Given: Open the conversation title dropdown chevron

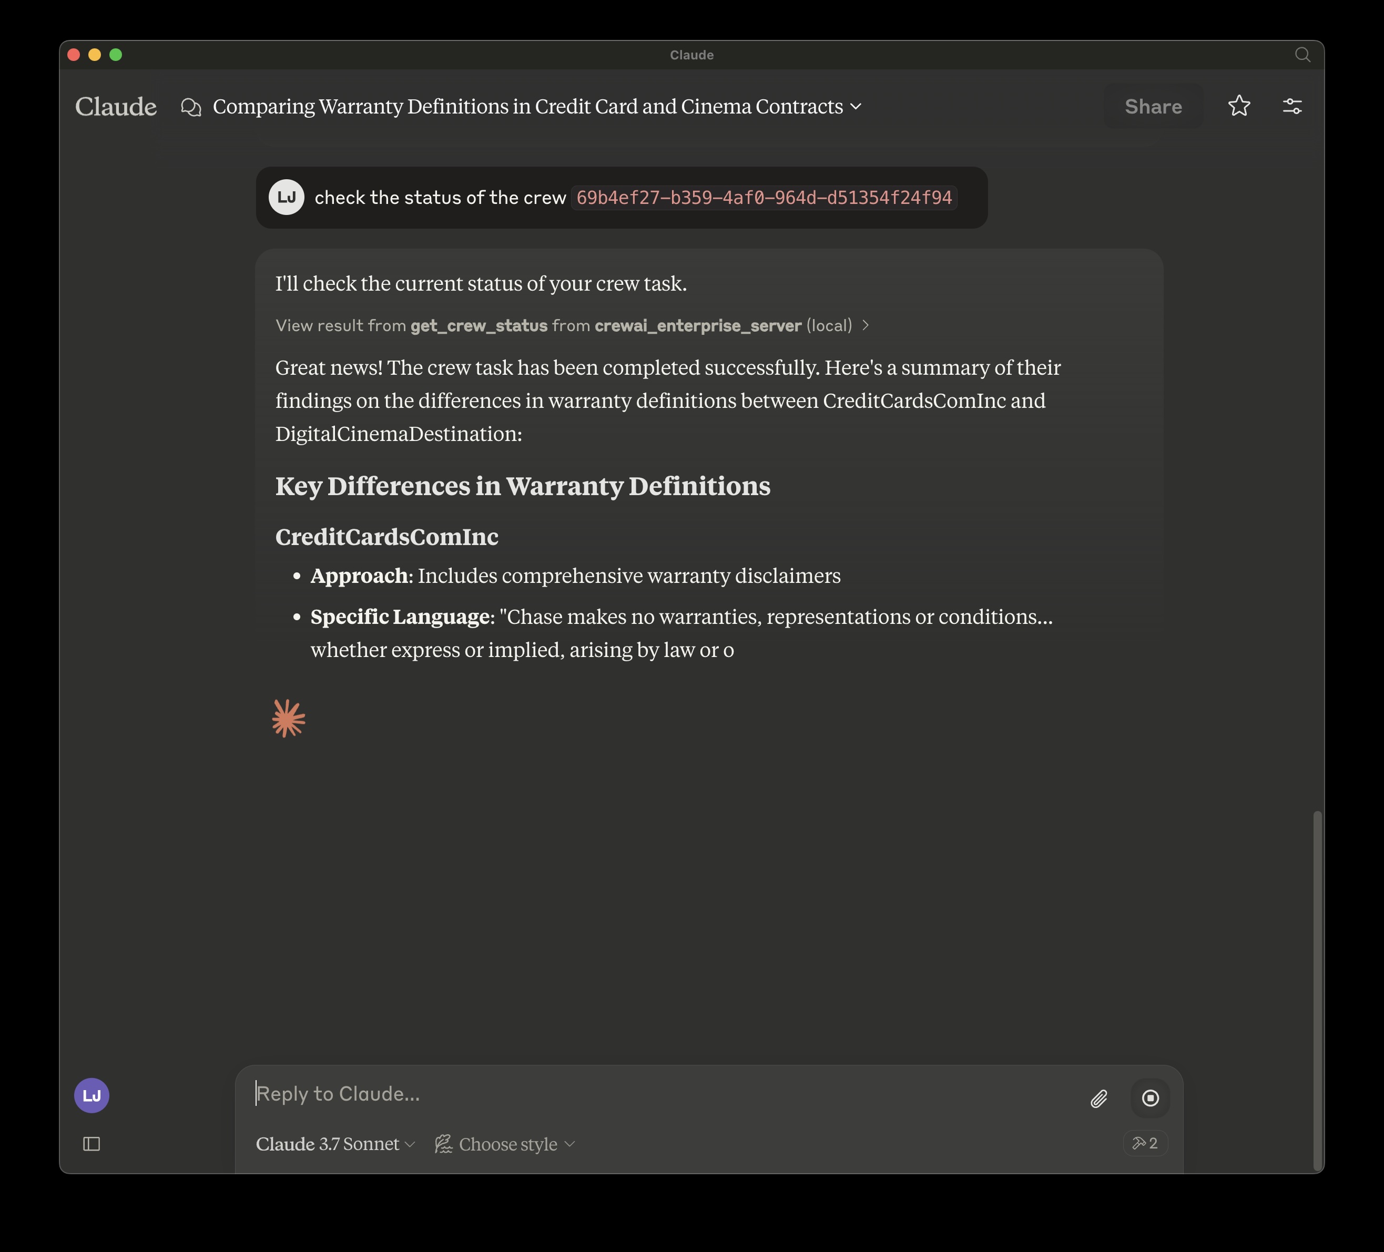Looking at the screenshot, I should pos(856,107).
